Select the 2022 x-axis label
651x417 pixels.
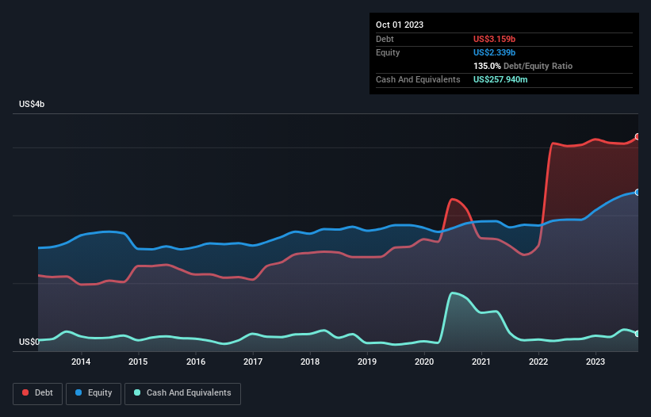coord(538,362)
